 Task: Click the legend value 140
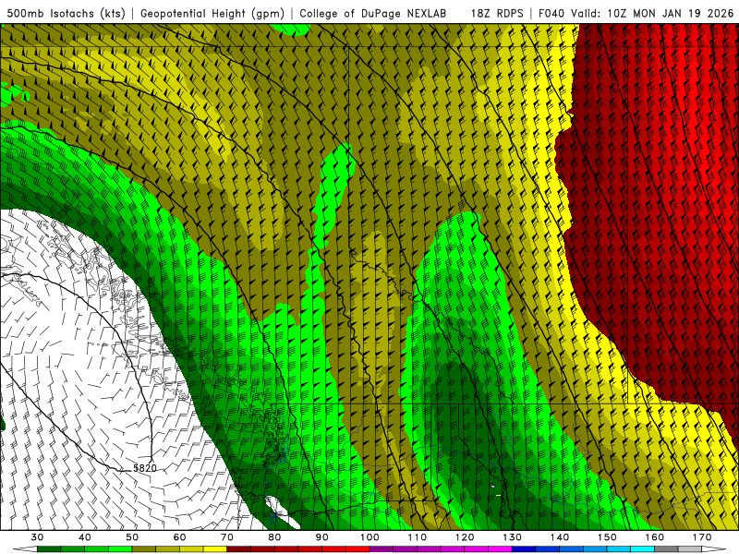tap(560, 537)
